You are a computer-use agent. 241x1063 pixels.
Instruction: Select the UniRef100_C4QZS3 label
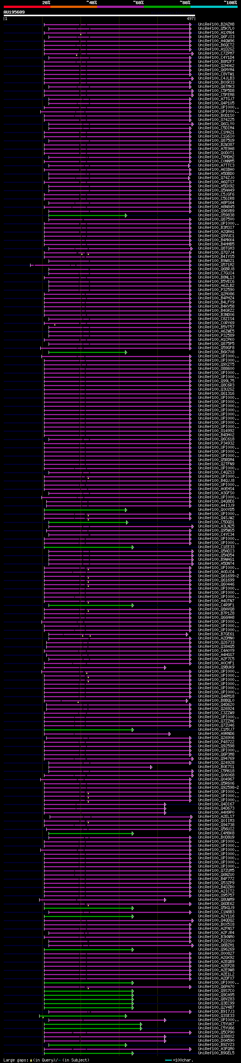[x=216, y=472]
